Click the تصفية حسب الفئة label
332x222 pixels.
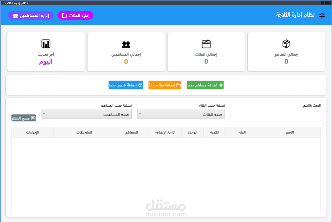click(x=212, y=105)
